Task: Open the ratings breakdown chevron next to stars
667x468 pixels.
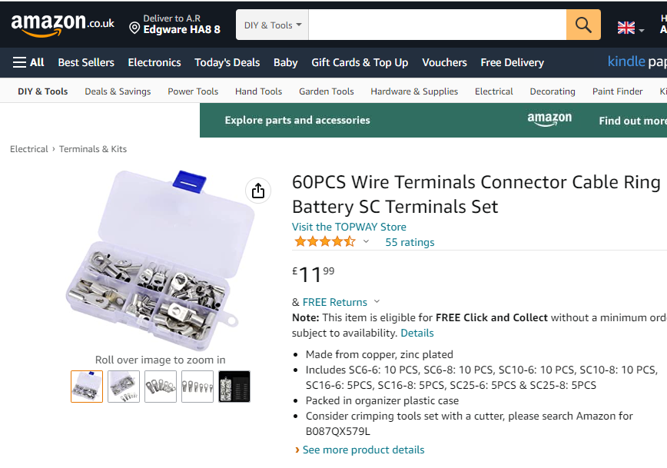Action: pyautogui.click(x=366, y=241)
